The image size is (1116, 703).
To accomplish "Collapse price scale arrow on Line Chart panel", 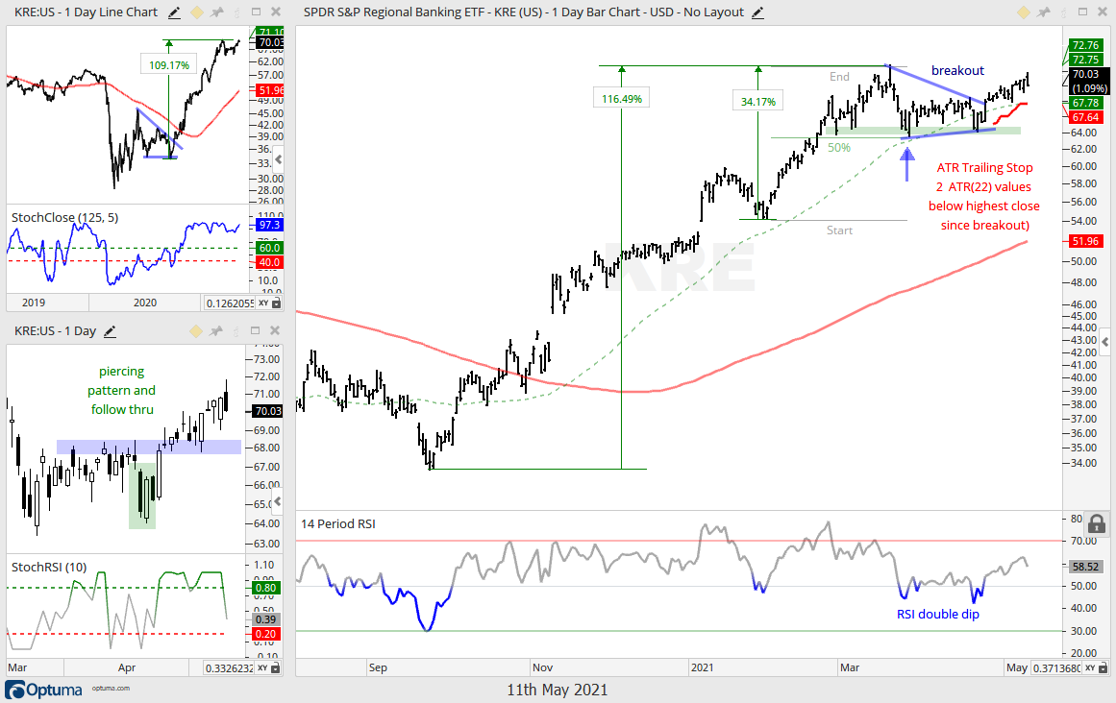I will coord(279,159).
